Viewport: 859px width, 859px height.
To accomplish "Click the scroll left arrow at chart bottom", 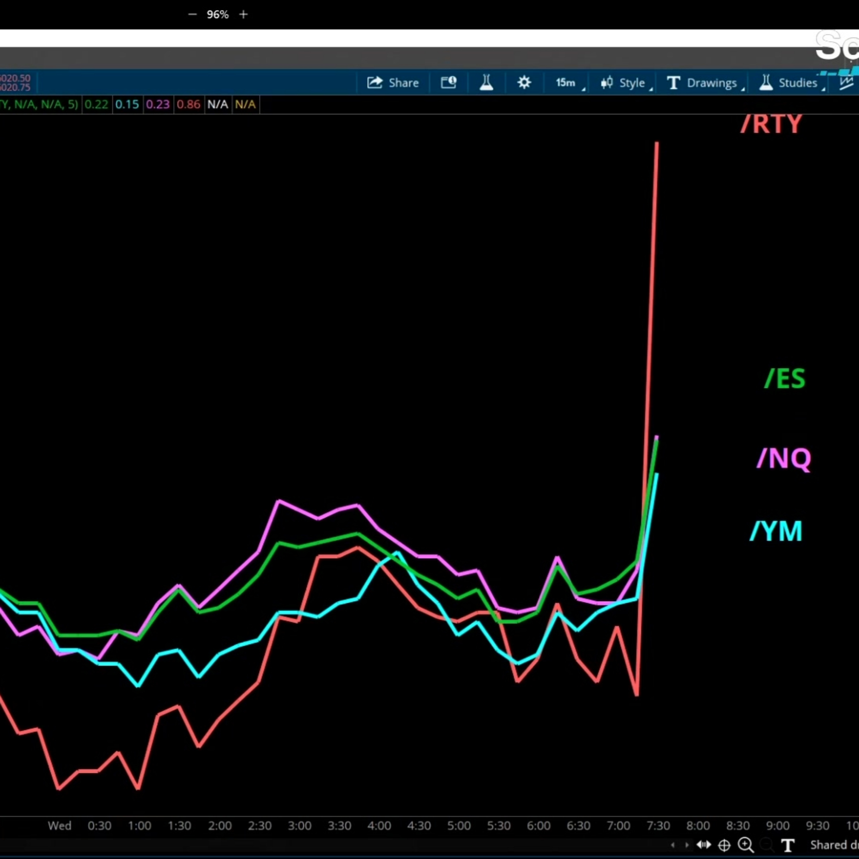I will tap(673, 845).
